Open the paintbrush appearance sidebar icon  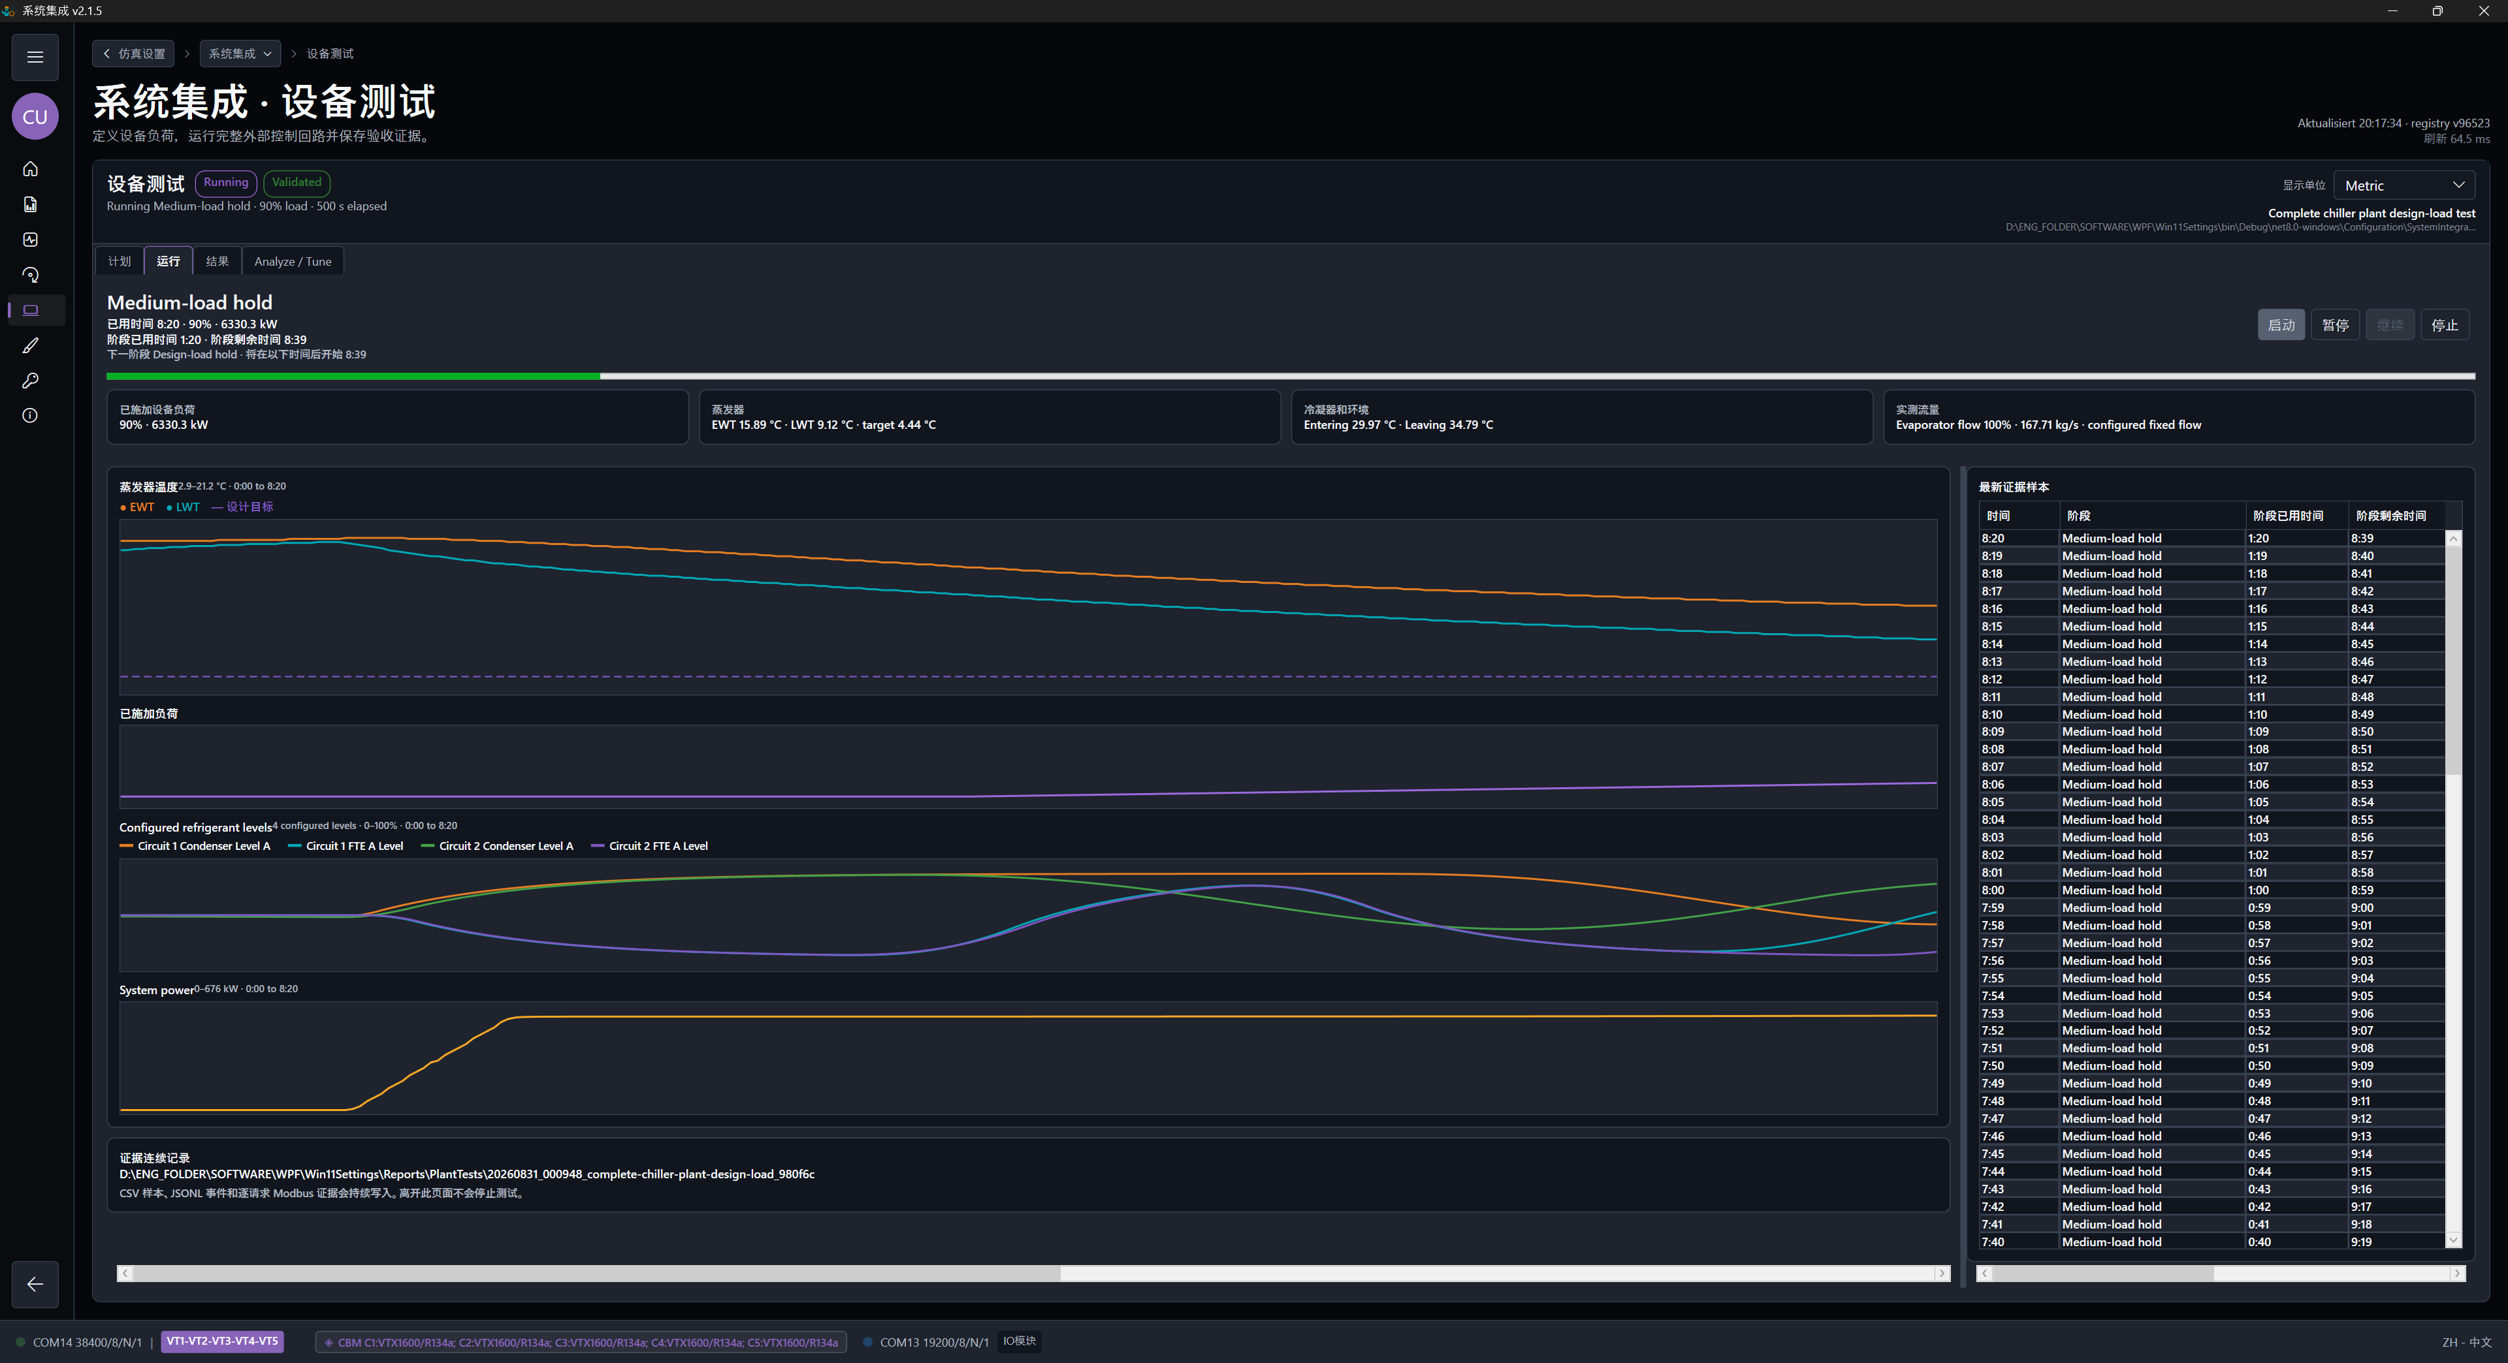coord(30,345)
